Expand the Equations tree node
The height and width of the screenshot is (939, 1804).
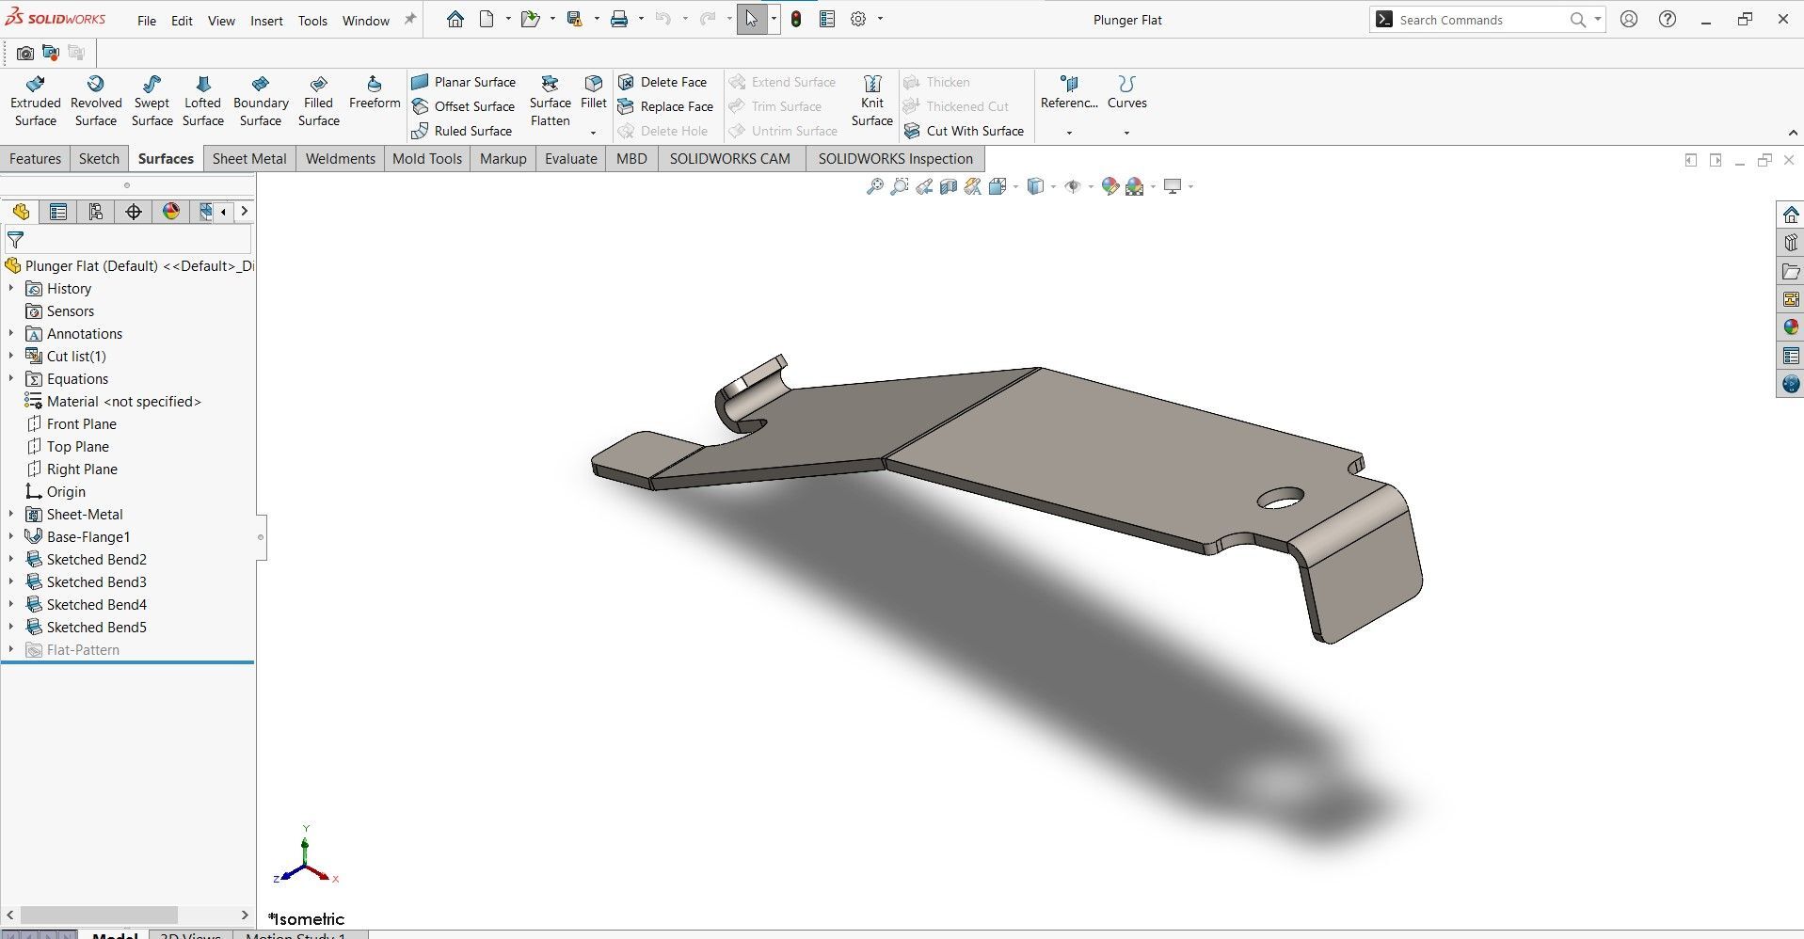click(x=11, y=378)
